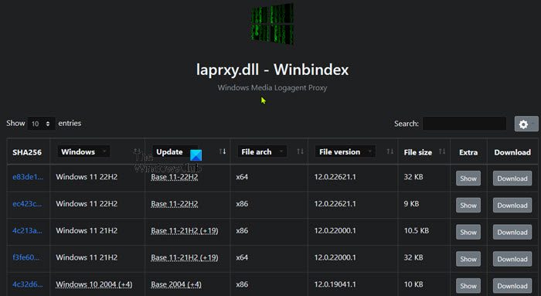
Task: Open the File arch filter dropdown
Action: point(262,151)
